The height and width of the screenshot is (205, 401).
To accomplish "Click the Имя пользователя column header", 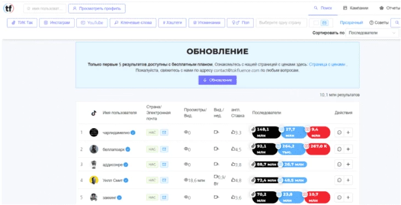I will tap(120, 113).
